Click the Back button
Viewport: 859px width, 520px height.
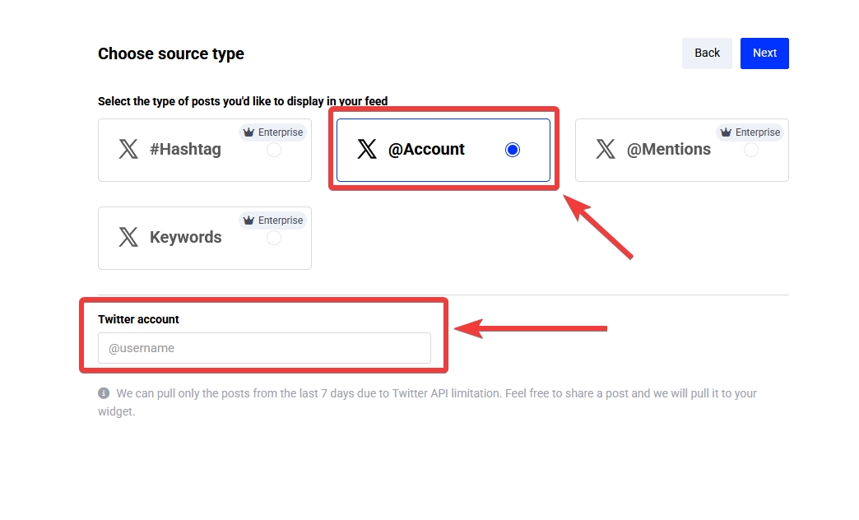click(x=707, y=53)
